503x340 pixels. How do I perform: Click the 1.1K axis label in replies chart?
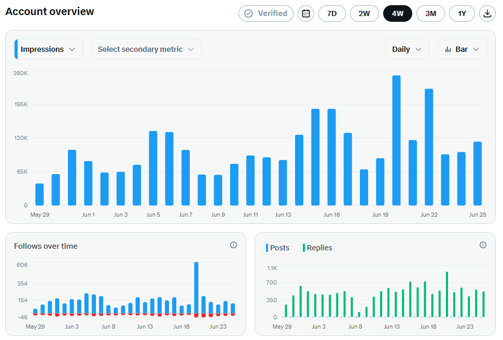coord(272,268)
